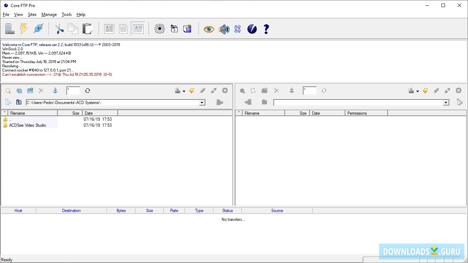Create a new folder in the local pane

click(x=30, y=91)
